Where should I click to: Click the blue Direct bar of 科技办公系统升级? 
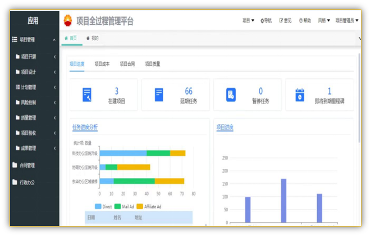coord(123,153)
